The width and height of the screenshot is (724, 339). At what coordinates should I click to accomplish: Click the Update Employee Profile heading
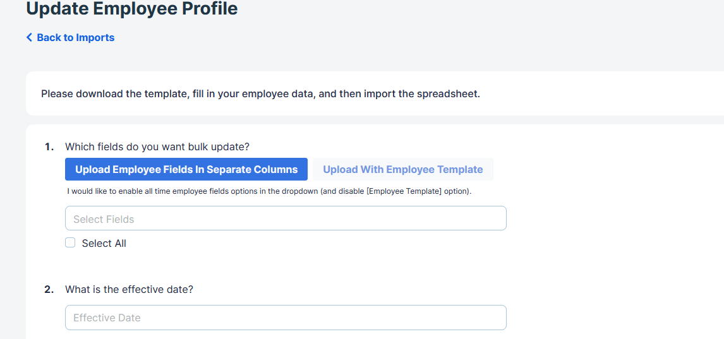click(x=132, y=8)
